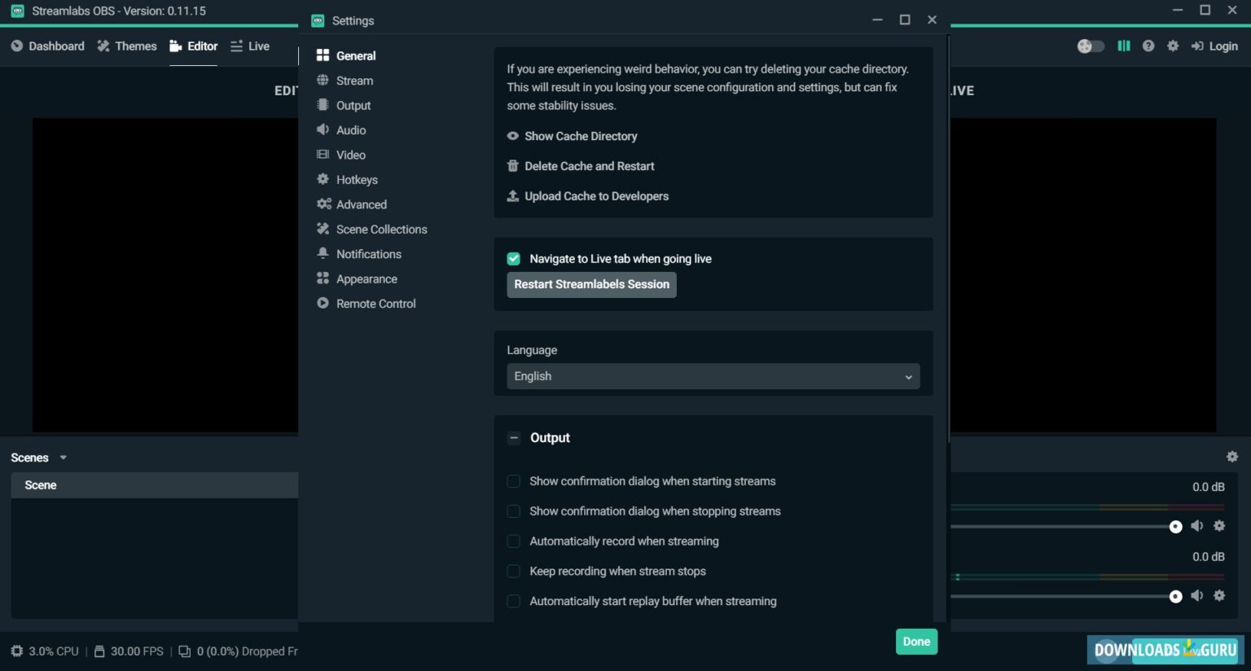Switch to the Themes tab
Image resolution: width=1251 pixels, height=671 pixels.
[127, 46]
